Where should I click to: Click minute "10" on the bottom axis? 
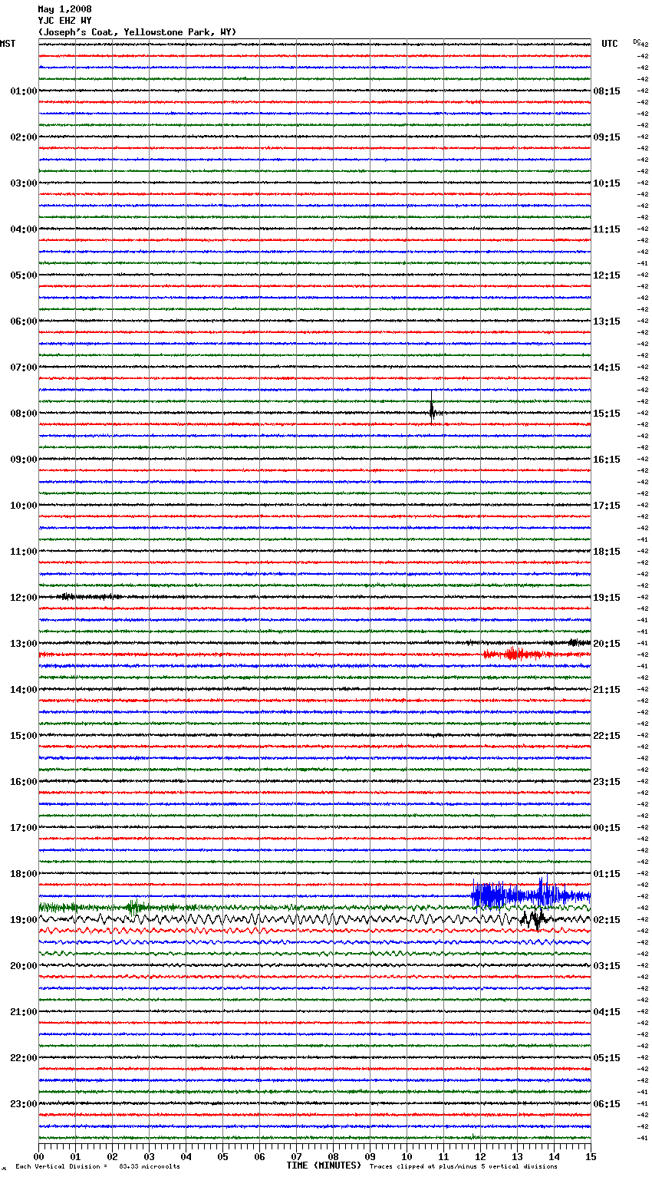(407, 1156)
